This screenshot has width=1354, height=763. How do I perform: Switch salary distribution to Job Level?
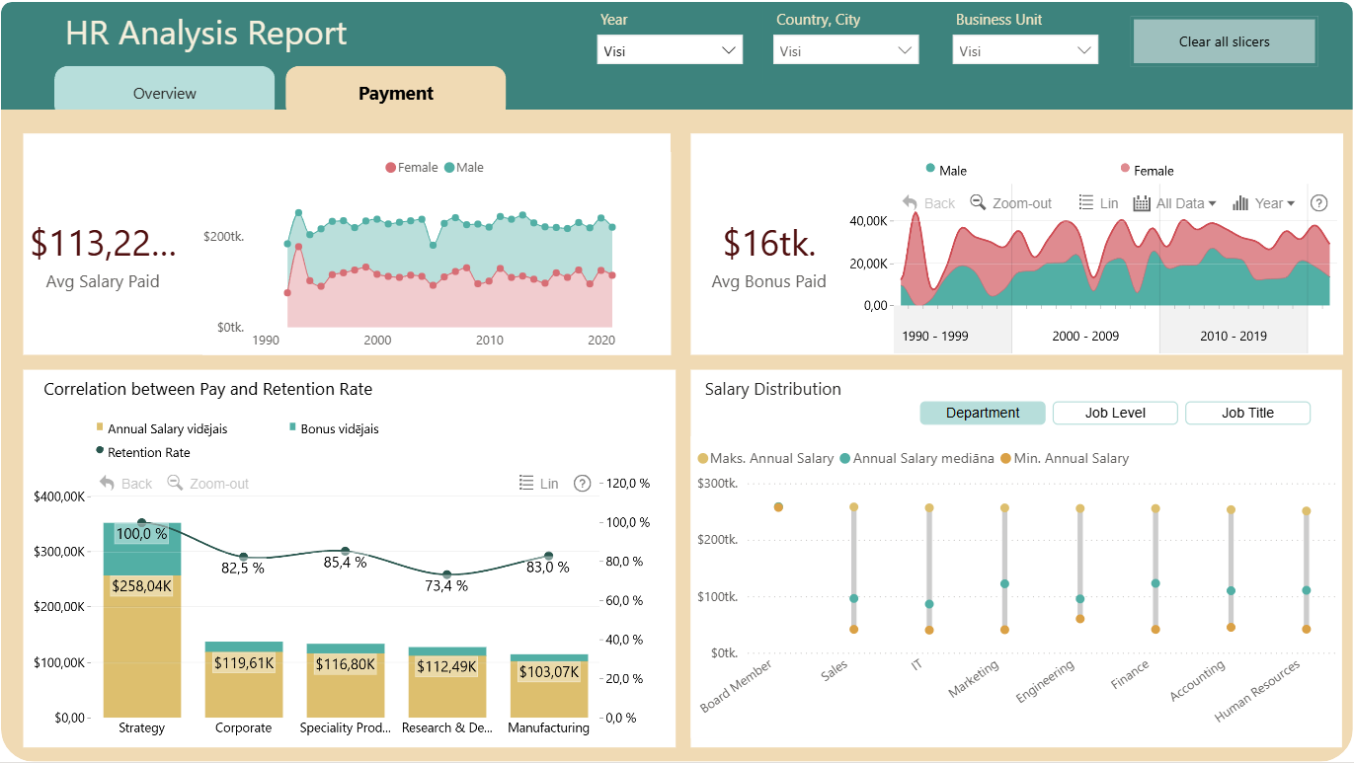tap(1115, 413)
